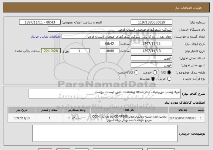Click the remaining days field showing 1
213x150 pixels.
pyautogui.click(x=80, y=51)
